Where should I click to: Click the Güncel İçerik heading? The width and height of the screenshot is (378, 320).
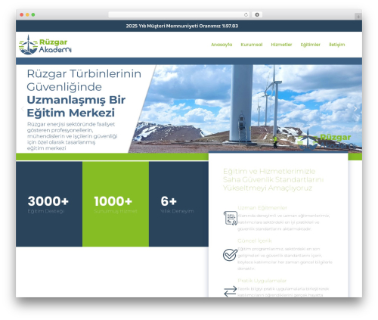[x=255, y=241]
